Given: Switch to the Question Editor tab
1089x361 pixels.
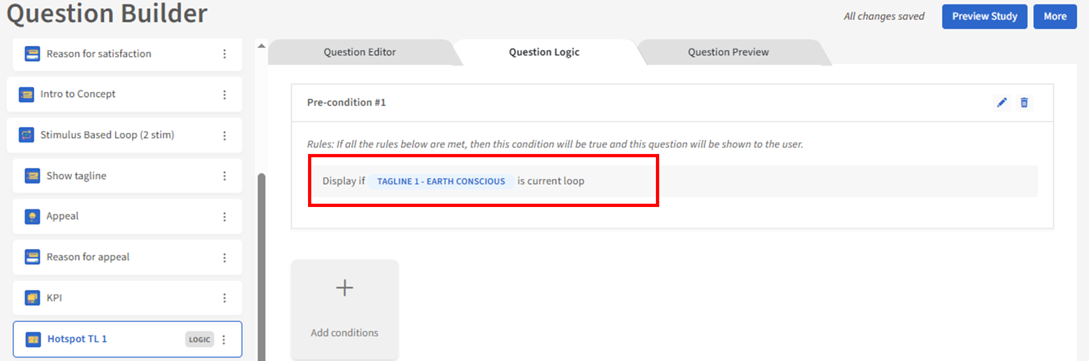Looking at the screenshot, I should coord(359,52).
